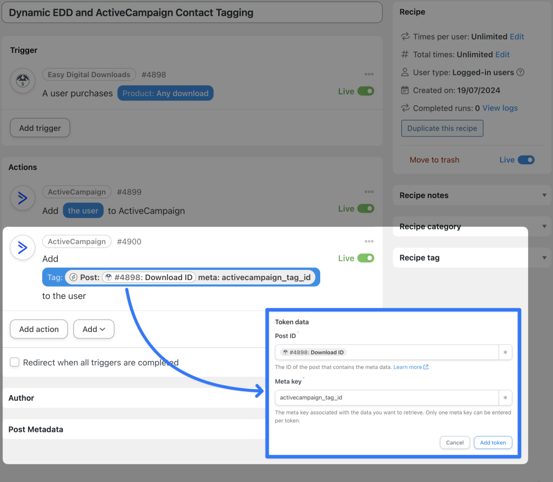Disable the Live switch on action #4899
Image resolution: width=553 pixels, height=482 pixels.
367,208
